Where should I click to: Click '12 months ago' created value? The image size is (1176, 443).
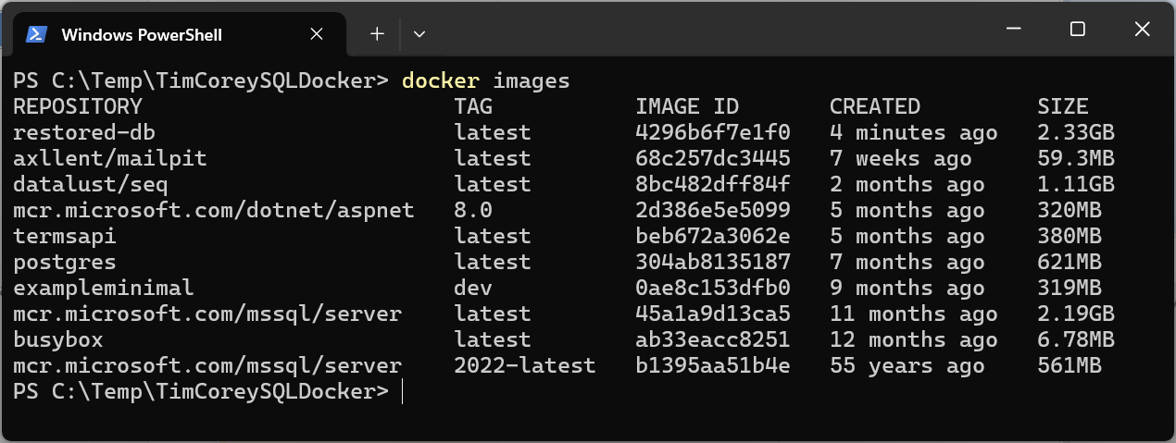[x=914, y=339]
